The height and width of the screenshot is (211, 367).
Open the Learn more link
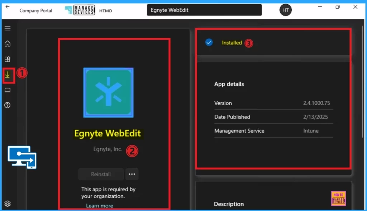click(100, 206)
